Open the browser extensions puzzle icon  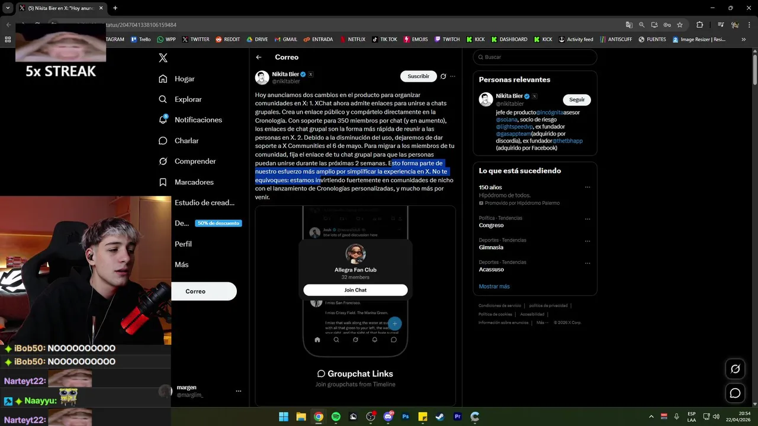(699, 25)
